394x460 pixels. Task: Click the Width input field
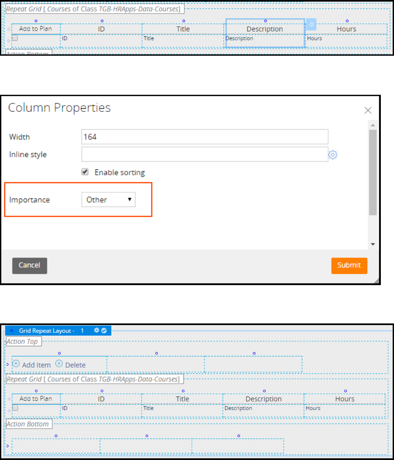(205, 137)
